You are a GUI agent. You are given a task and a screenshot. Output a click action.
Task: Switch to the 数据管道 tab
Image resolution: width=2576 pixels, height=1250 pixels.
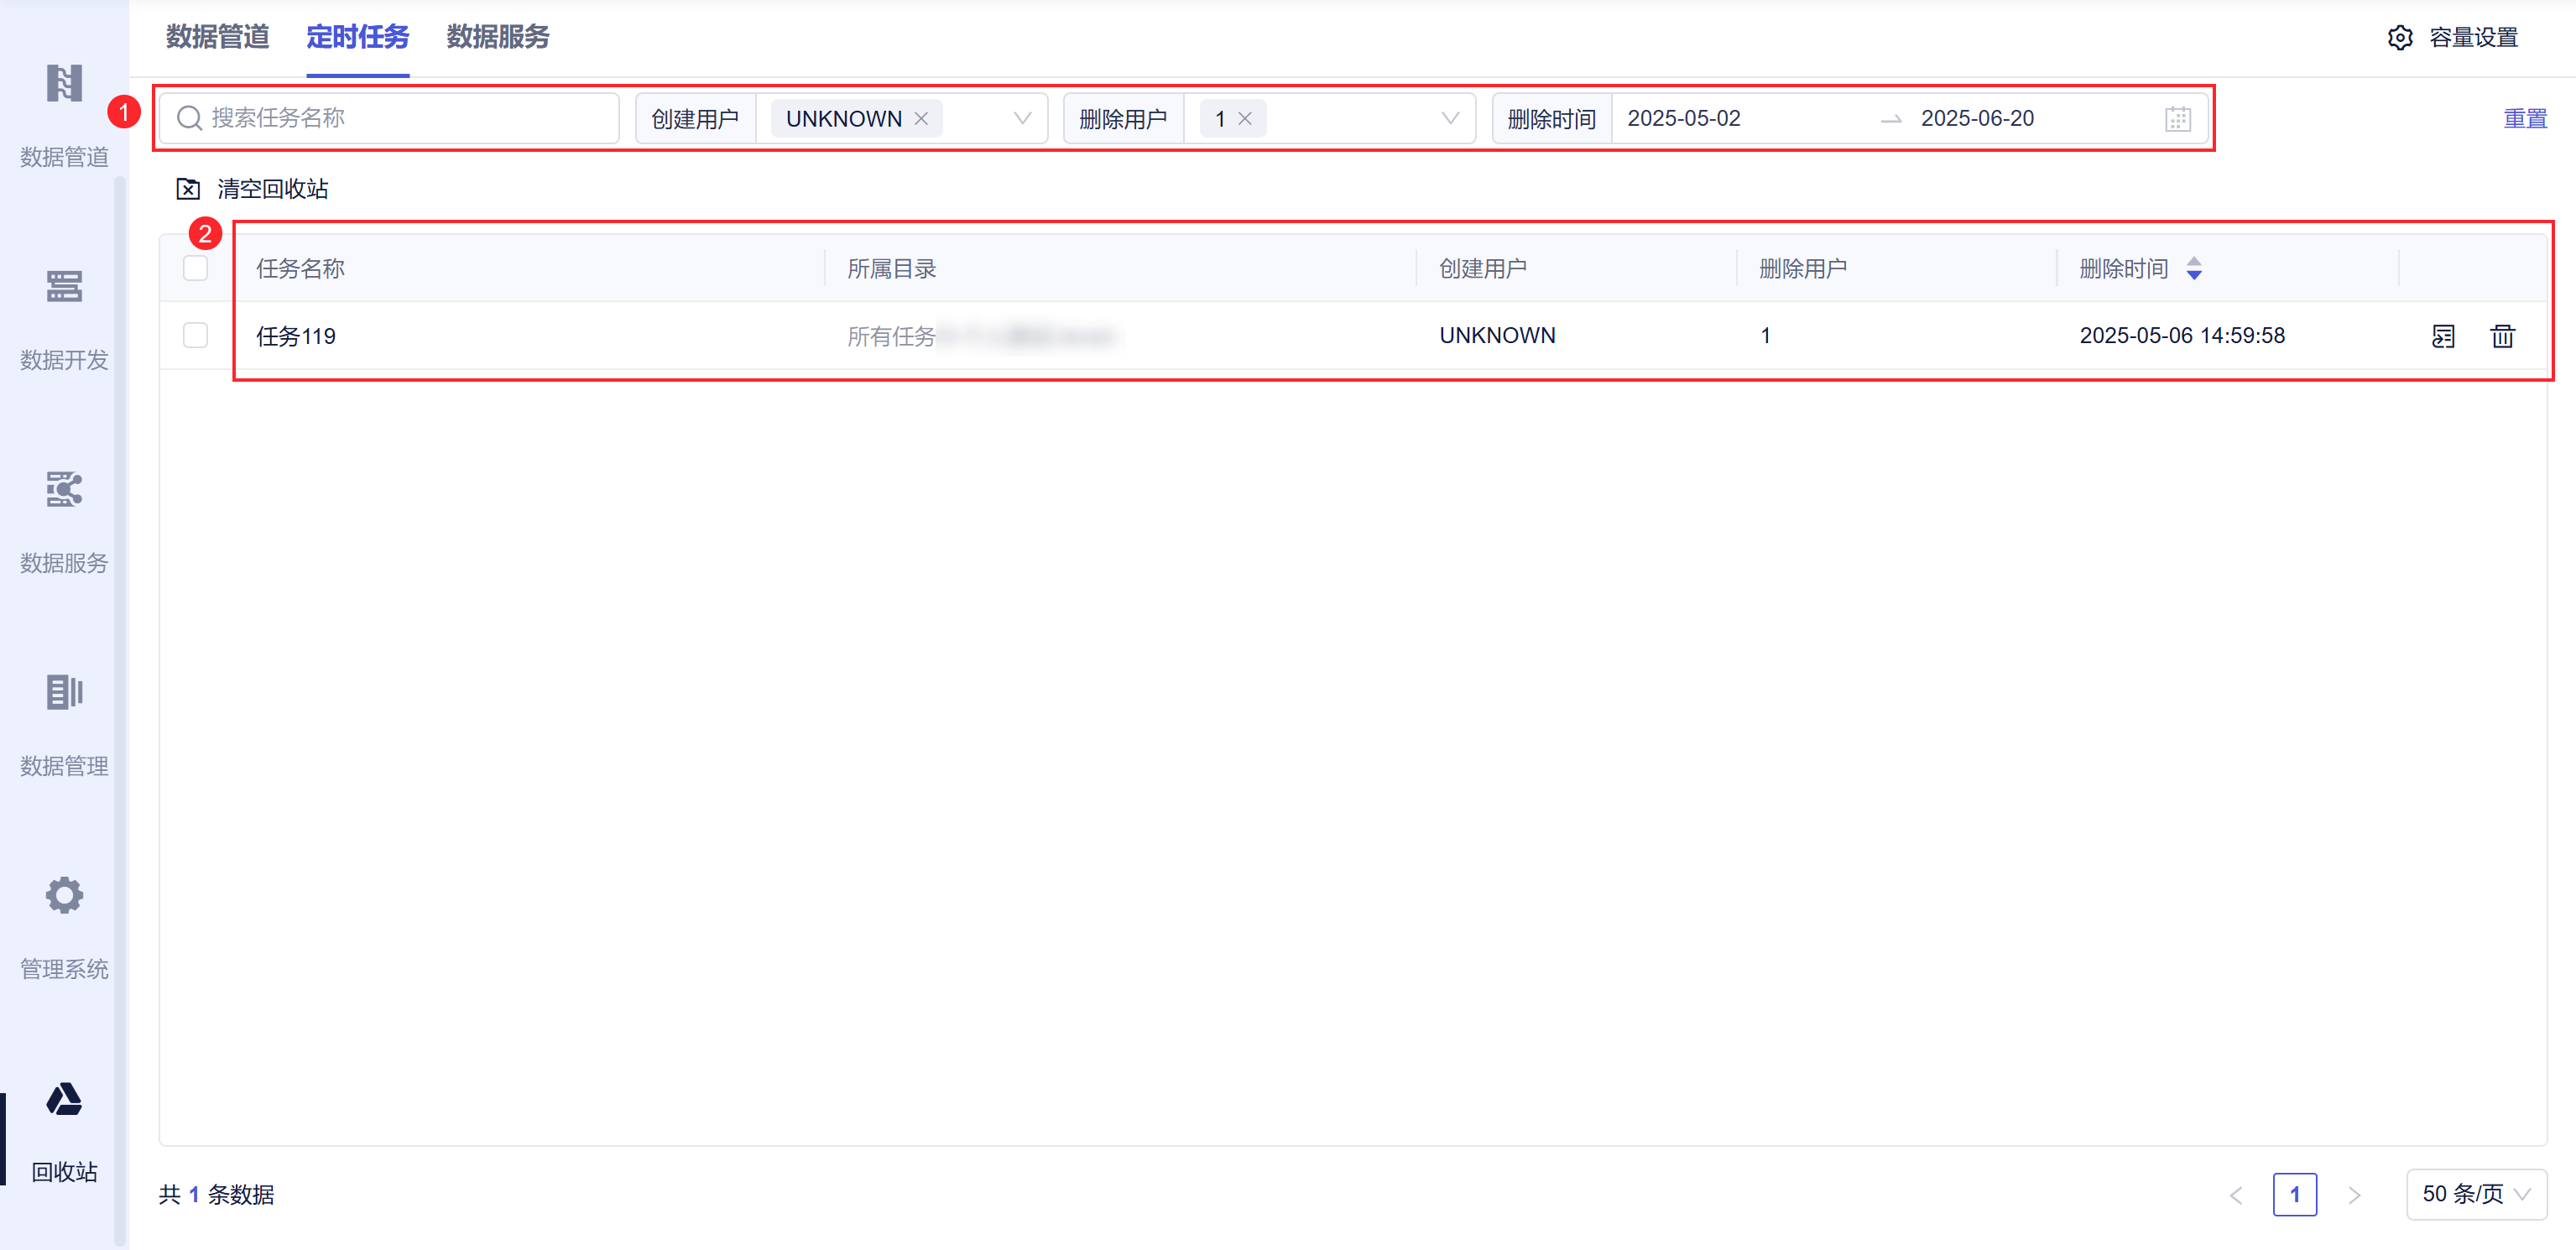(x=217, y=37)
